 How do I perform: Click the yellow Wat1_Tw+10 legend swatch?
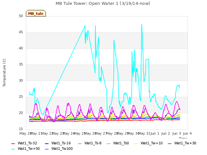coord(136,144)
